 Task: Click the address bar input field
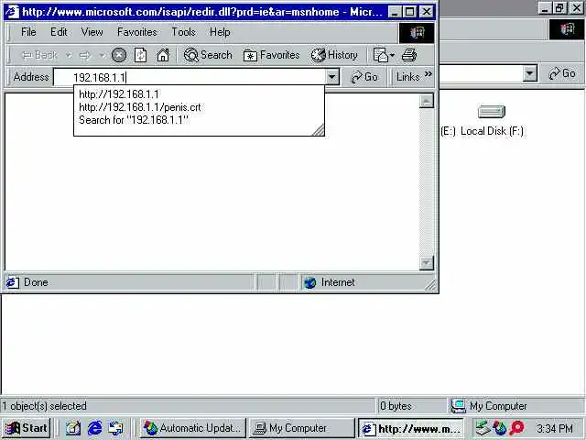(x=190, y=77)
